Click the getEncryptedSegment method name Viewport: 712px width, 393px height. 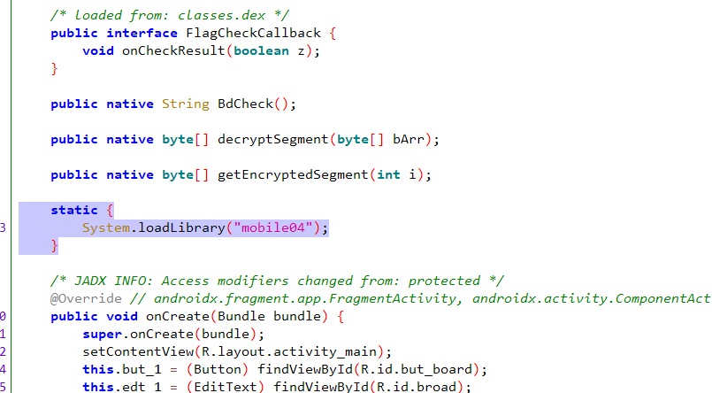(x=293, y=175)
